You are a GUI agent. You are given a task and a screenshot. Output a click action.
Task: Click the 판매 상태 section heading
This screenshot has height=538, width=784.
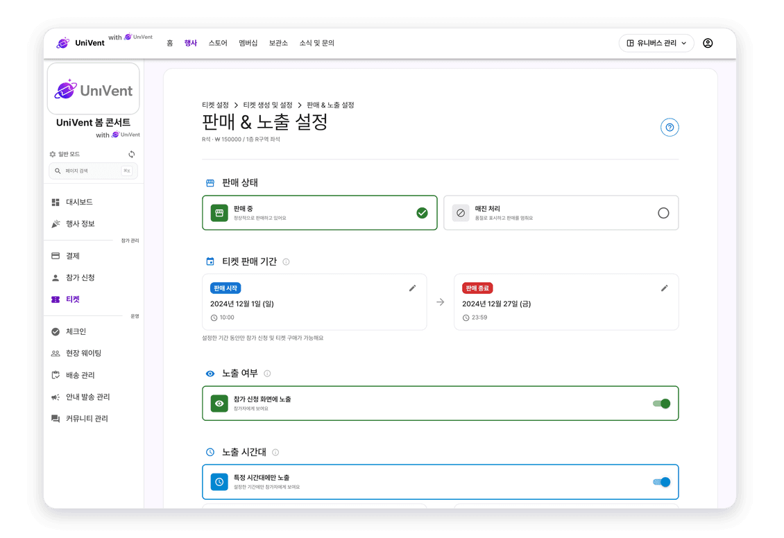click(x=240, y=183)
